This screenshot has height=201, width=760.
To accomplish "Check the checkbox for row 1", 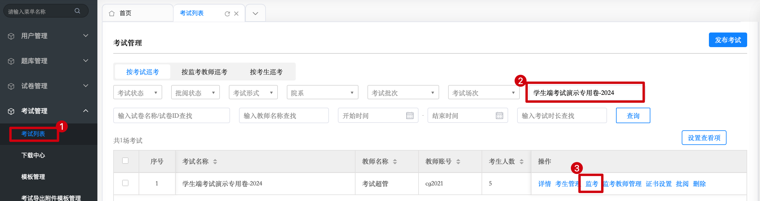I will pyautogui.click(x=125, y=183).
